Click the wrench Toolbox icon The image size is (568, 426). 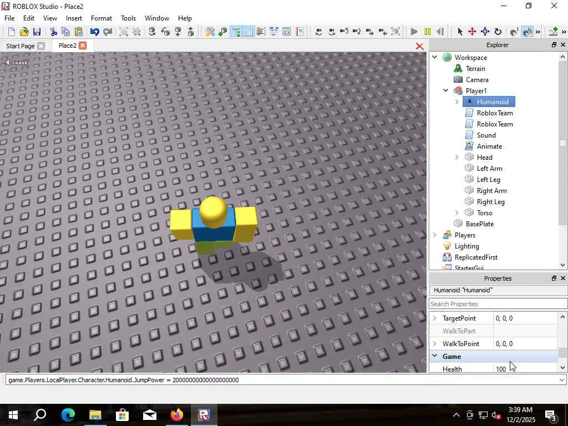pyautogui.click(x=210, y=32)
